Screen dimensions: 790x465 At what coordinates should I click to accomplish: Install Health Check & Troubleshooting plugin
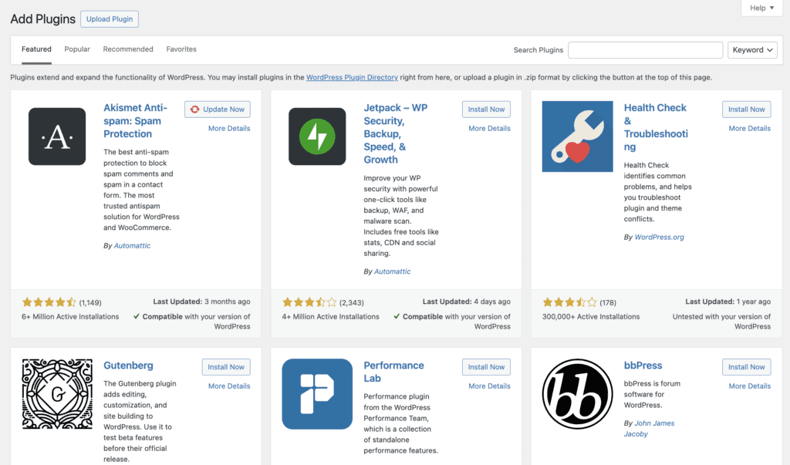pos(746,110)
